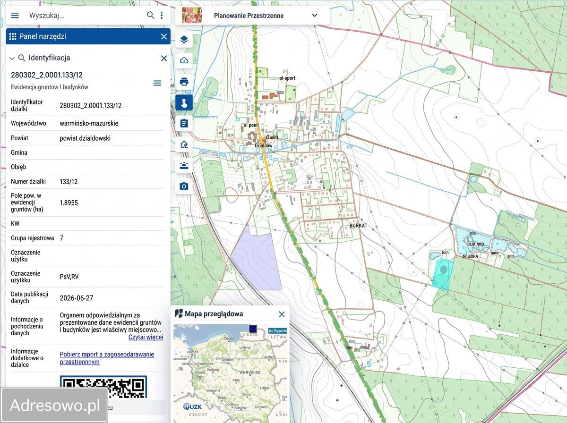Open the parcel 133/12 options menu

157,83
